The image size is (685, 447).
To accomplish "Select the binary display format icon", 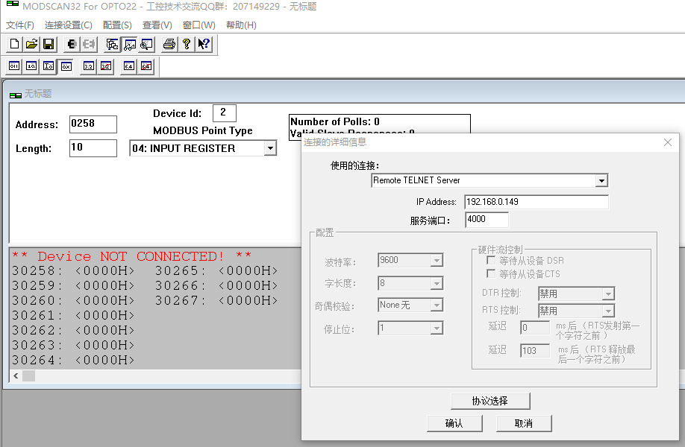I will click(14, 66).
